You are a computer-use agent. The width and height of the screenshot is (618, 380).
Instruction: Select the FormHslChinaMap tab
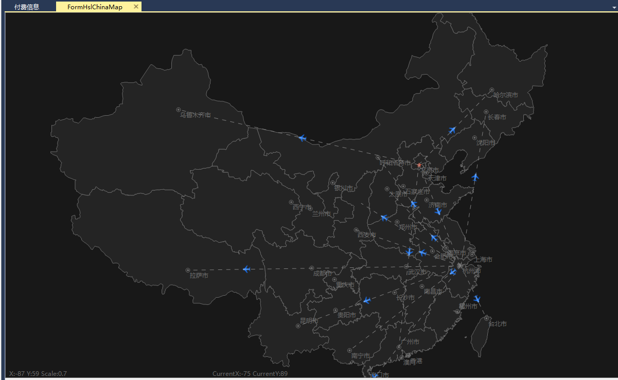click(x=95, y=7)
